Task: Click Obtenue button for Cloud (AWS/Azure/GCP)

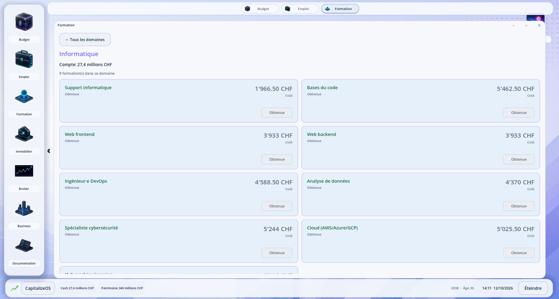Action: click(519, 253)
